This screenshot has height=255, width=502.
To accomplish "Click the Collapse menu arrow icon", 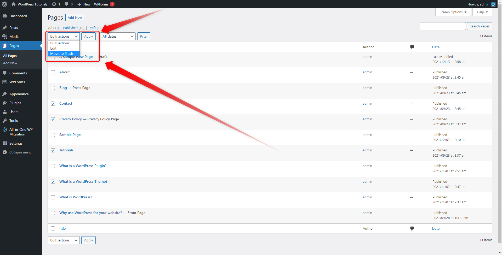I will (x=5, y=152).
